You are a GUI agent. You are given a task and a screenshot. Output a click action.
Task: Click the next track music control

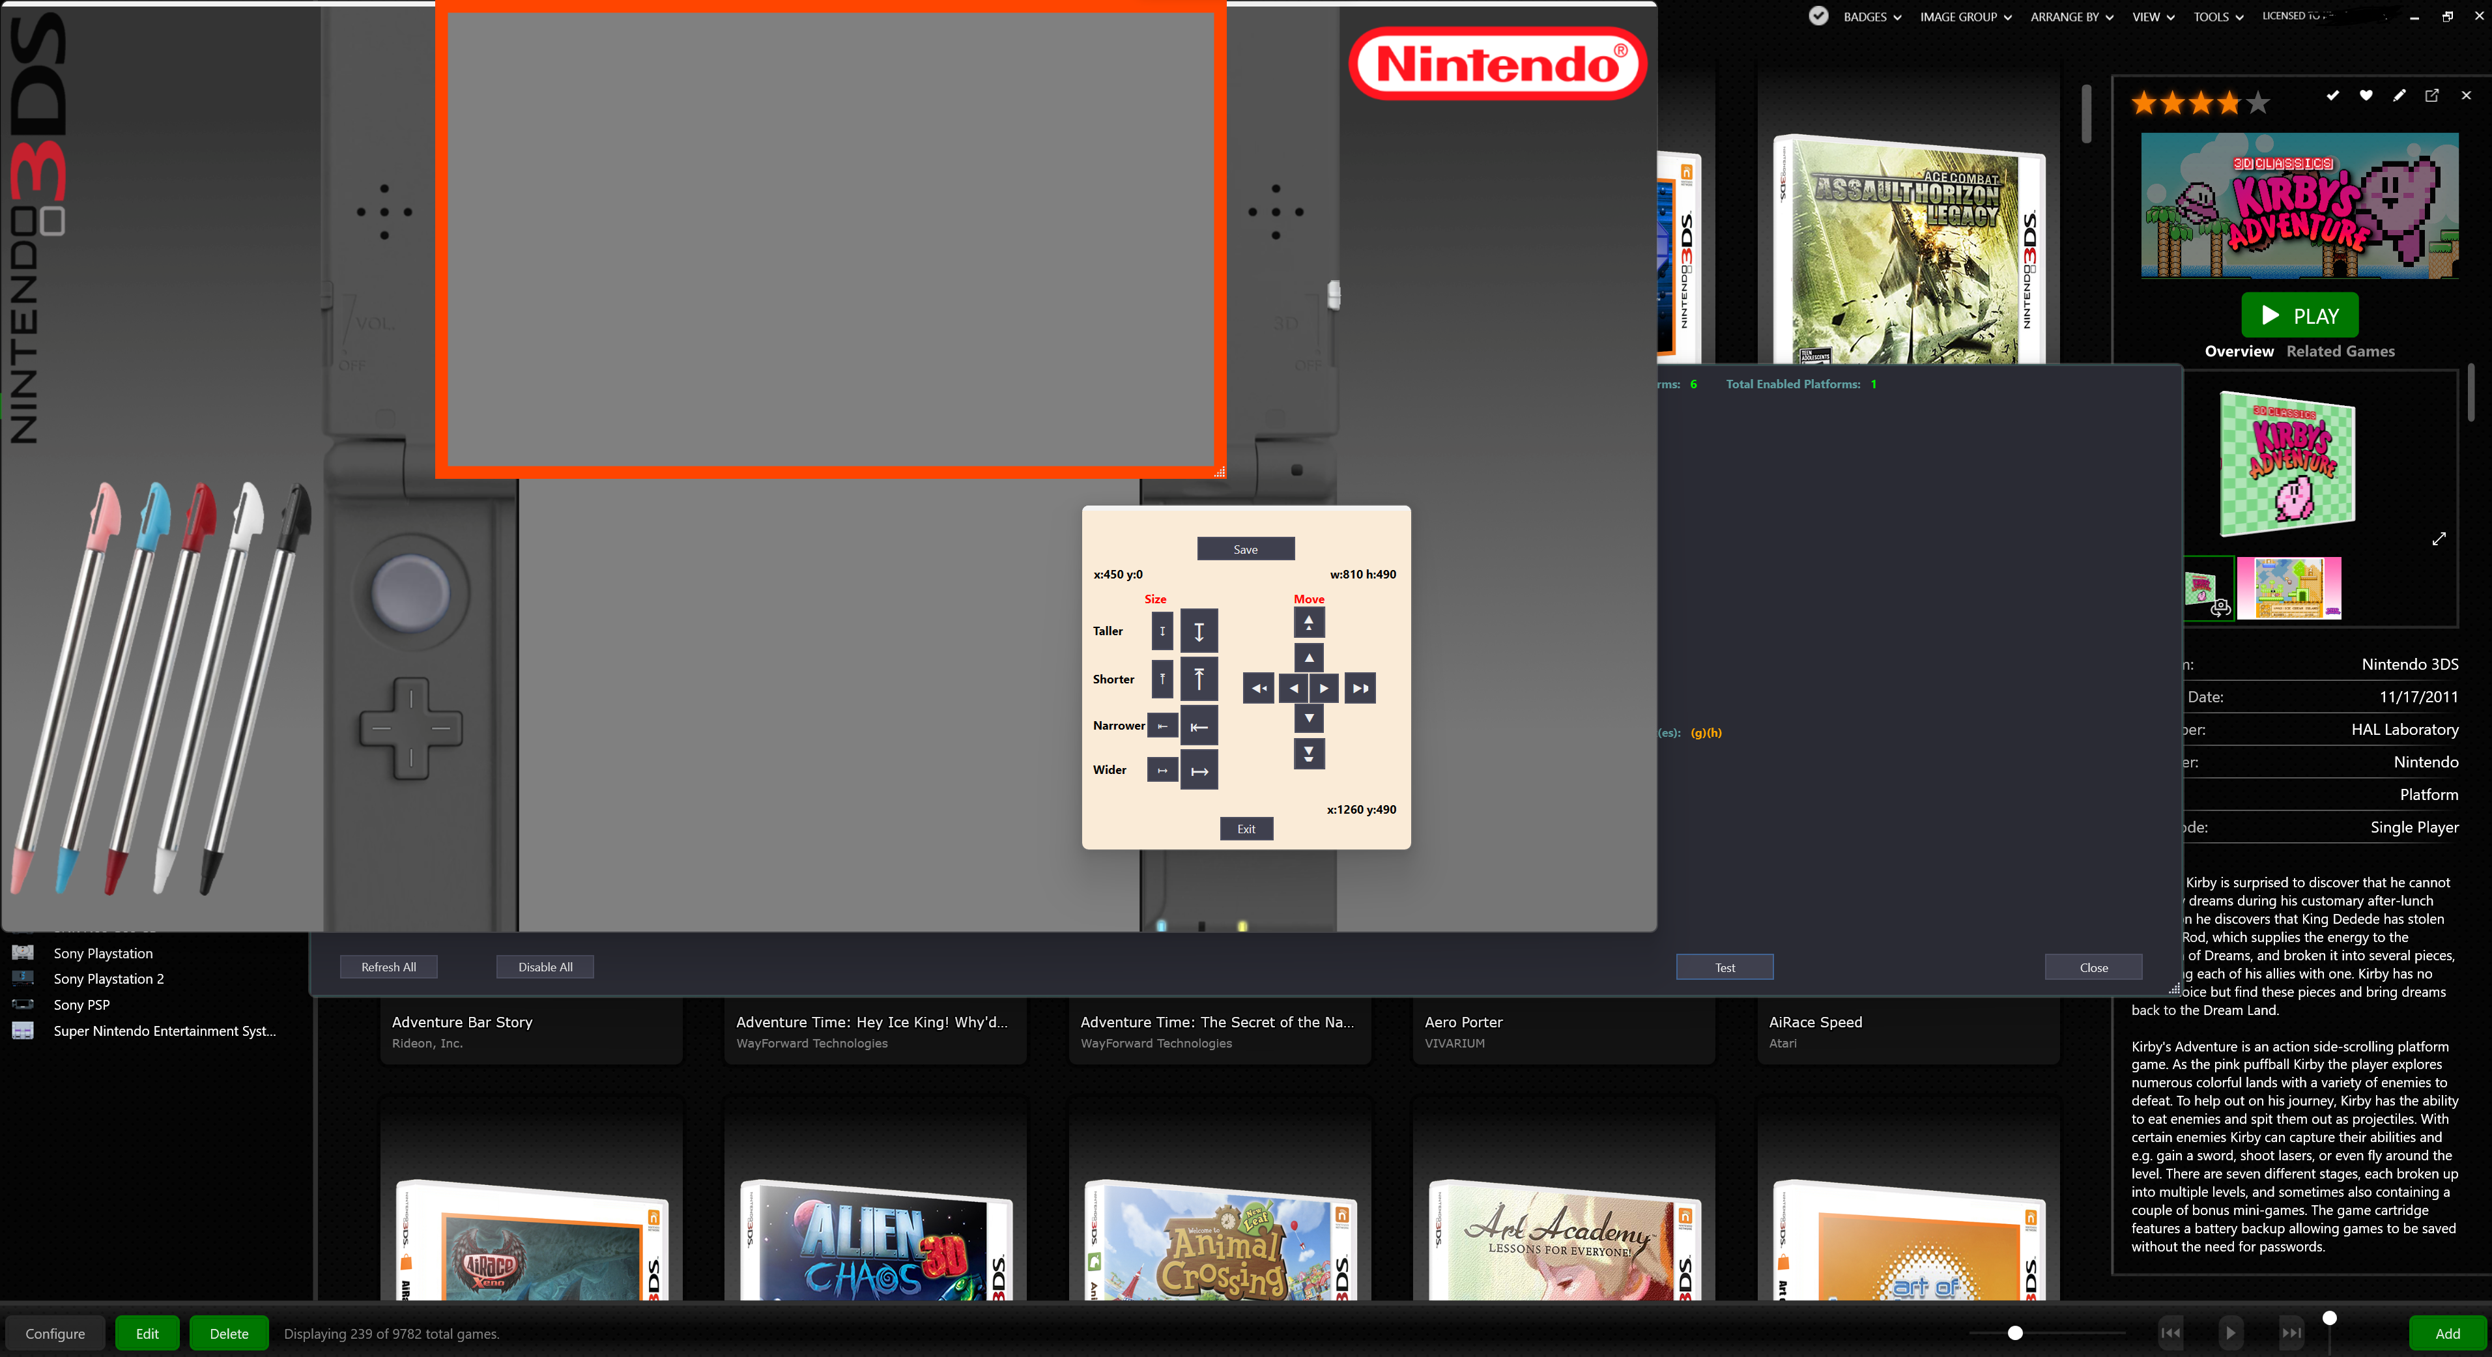(x=2292, y=1333)
